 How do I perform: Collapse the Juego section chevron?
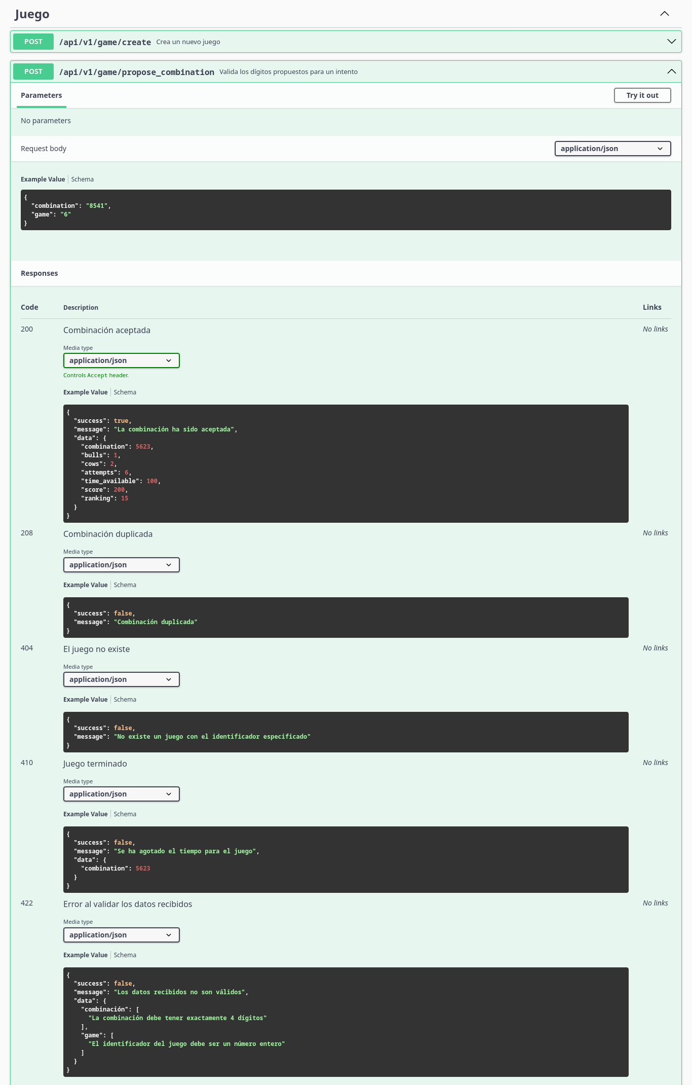tap(664, 14)
